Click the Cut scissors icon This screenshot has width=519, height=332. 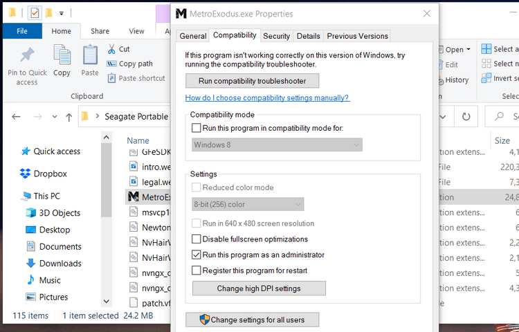[111, 49]
